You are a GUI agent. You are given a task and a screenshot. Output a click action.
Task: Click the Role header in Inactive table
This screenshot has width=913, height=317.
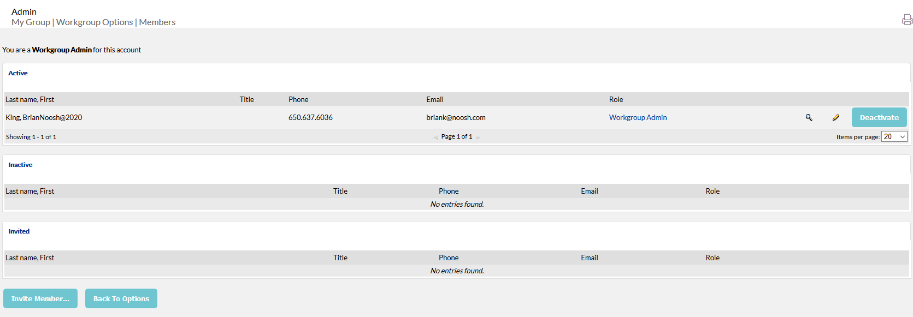(712, 191)
